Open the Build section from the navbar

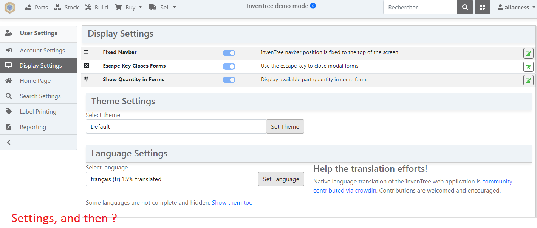coord(96,7)
